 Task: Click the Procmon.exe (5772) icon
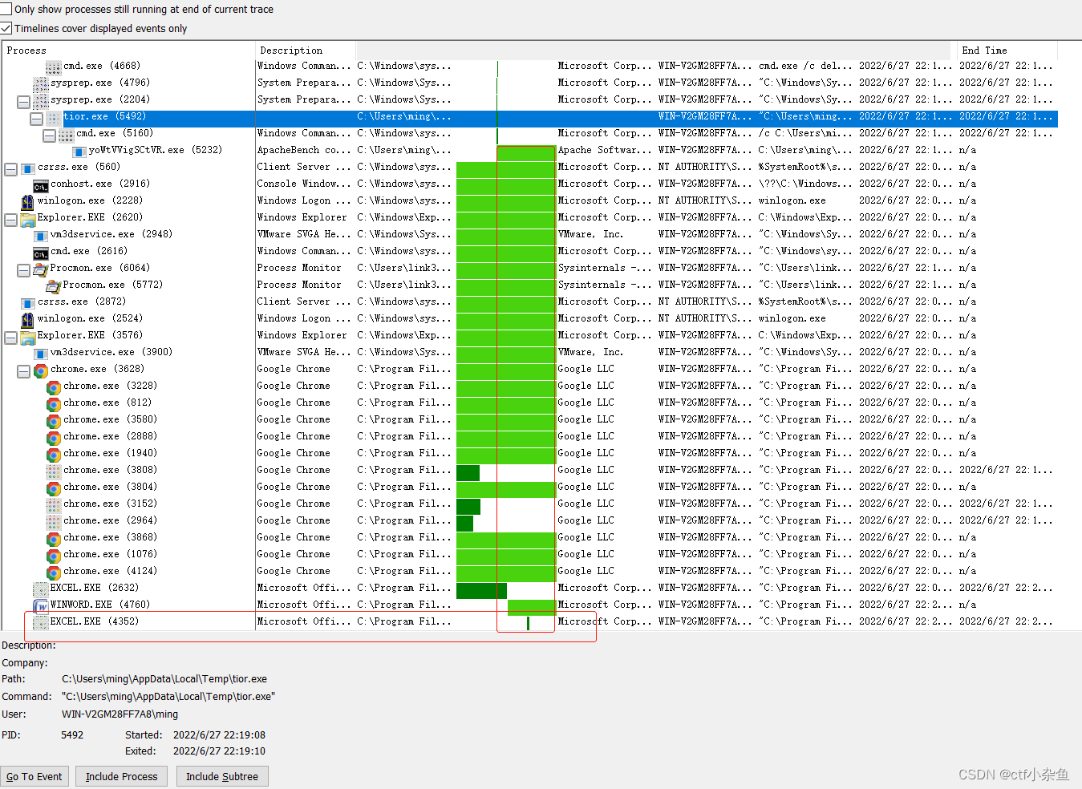pyautogui.click(x=53, y=285)
